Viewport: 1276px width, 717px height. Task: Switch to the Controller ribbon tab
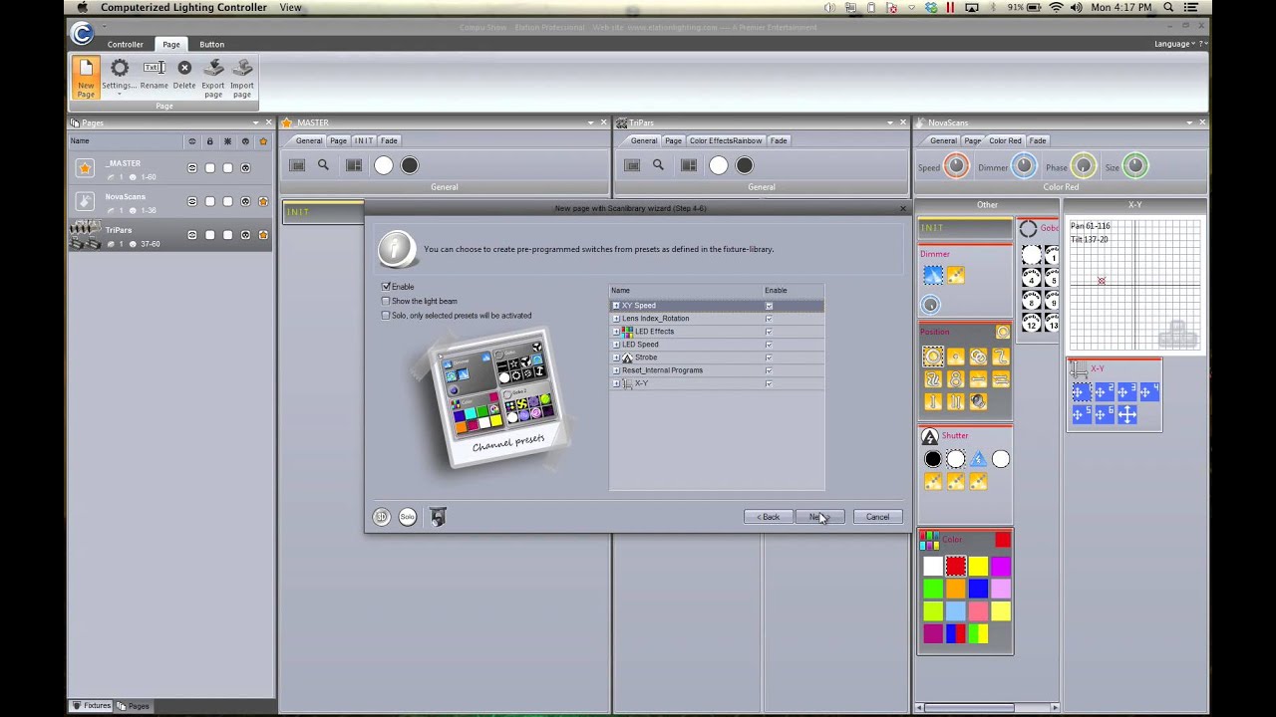pyautogui.click(x=126, y=45)
